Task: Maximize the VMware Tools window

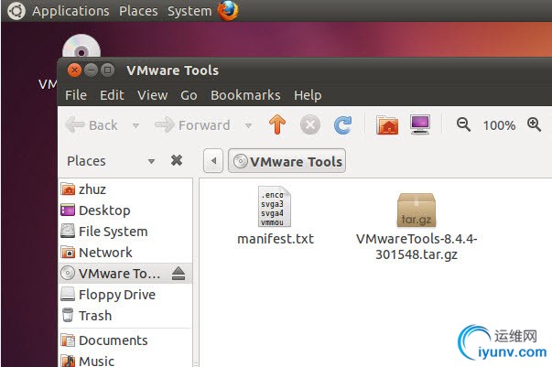Action: click(x=107, y=70)
